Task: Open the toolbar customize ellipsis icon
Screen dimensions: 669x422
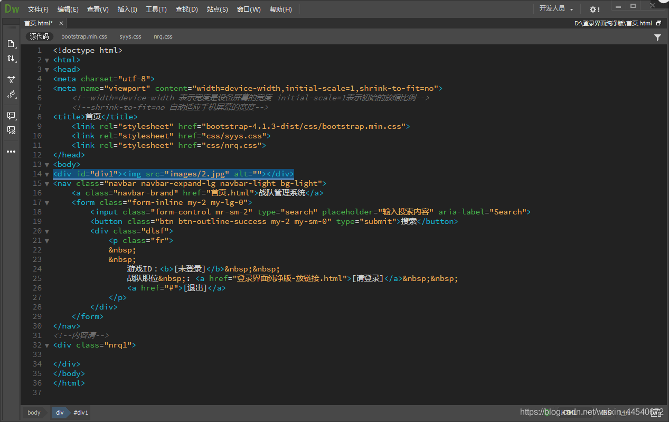Action: click(11, 152)
